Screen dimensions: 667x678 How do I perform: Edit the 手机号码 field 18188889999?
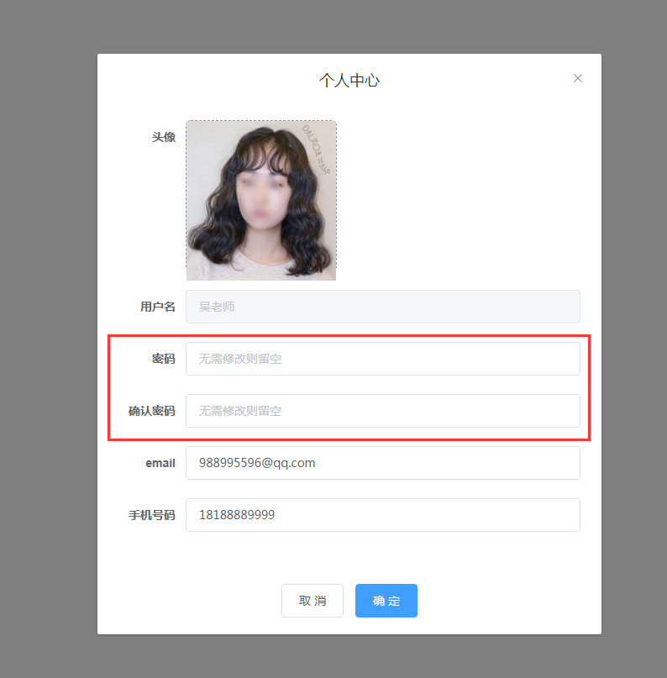click(x=383, y=515)
